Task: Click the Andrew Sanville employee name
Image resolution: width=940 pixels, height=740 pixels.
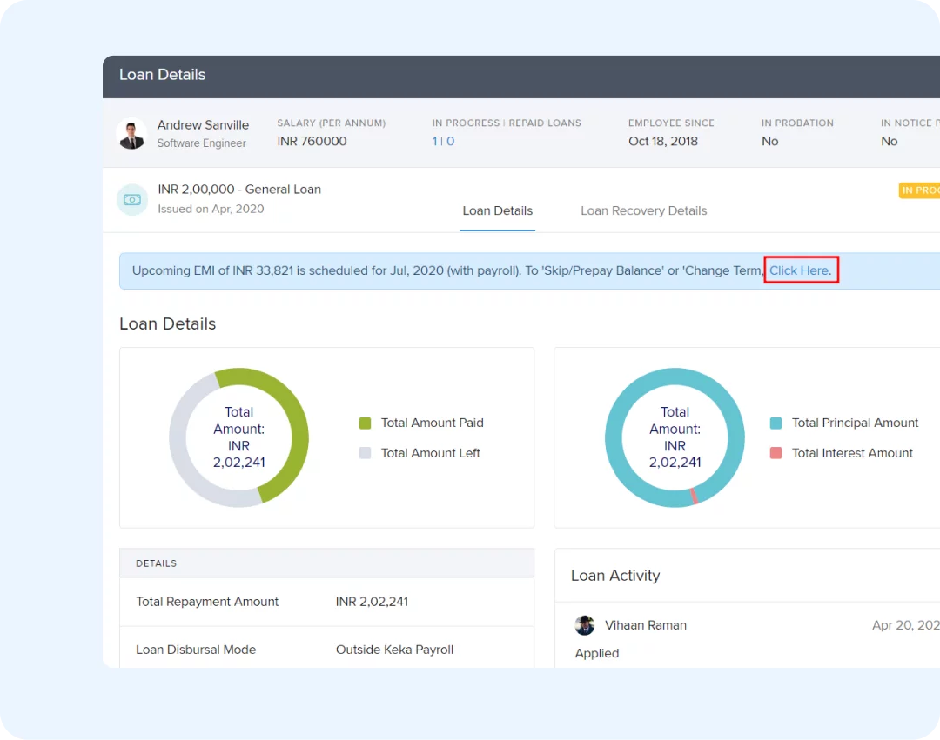Action: point(203,125)
